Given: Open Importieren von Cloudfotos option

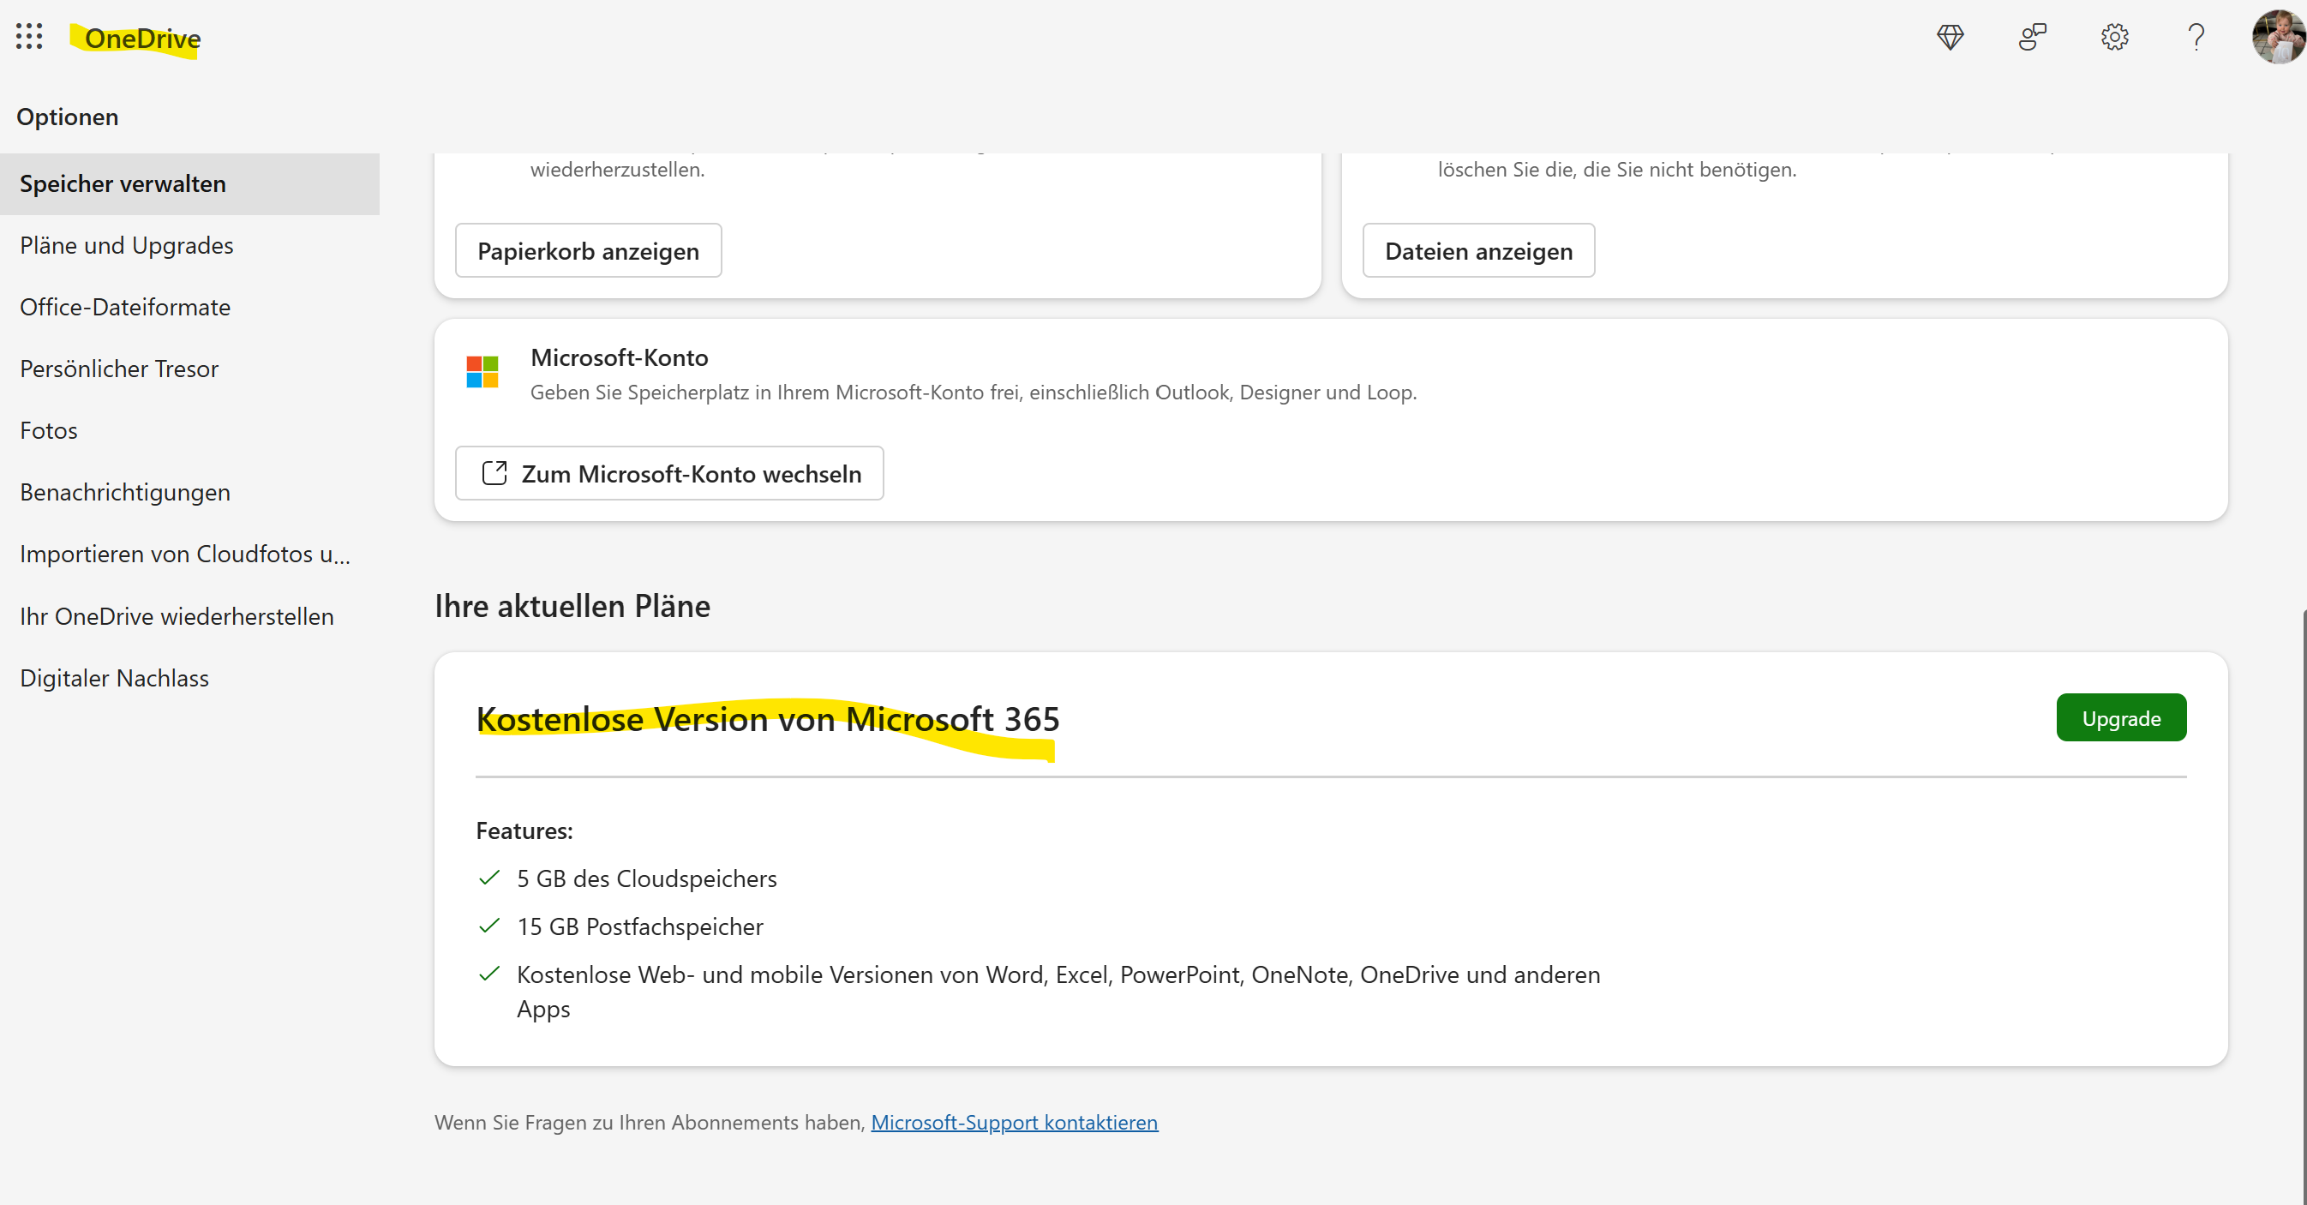Looking at the screenshot, I should [x=190, y=555].
